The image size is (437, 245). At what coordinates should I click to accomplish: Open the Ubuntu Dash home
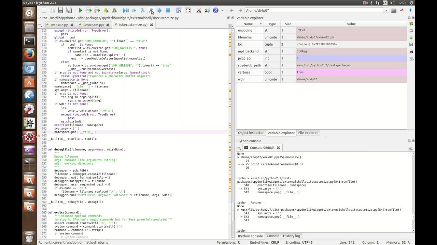29,13
